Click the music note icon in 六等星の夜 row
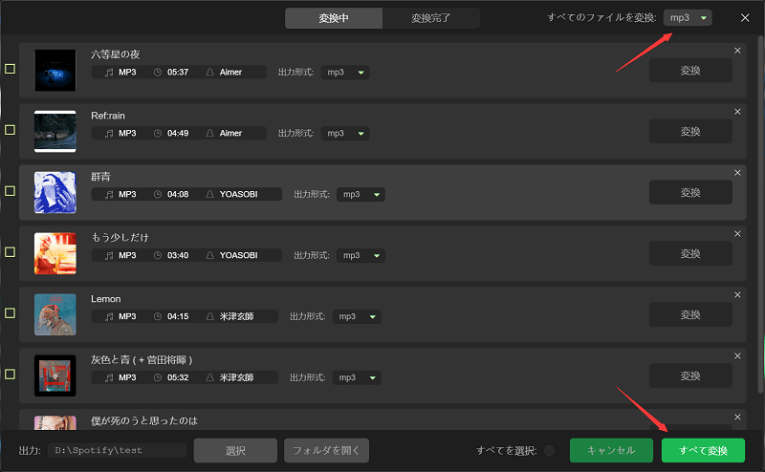 [x=109, y=73]
